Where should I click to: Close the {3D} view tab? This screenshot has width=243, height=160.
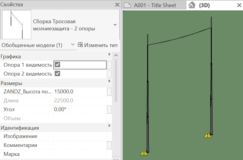coord(239,5)
